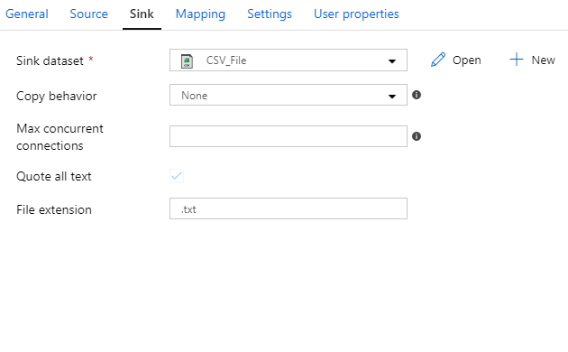Click the pencil Open icon
This screenshot has width=568, height=352.
(x=438, y=60)
